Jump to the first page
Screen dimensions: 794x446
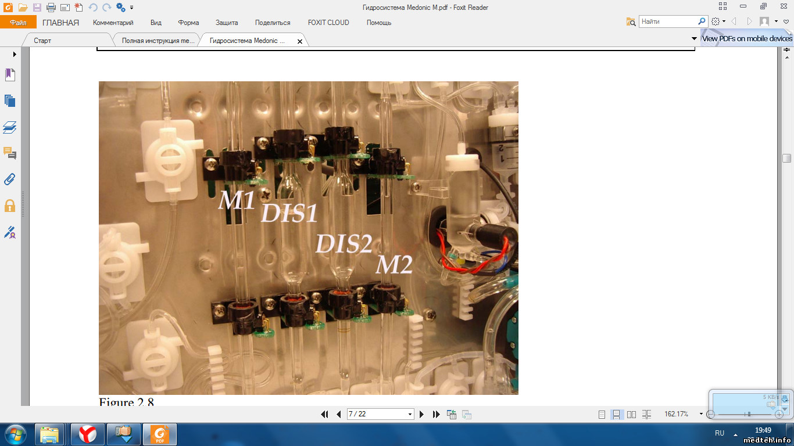[324, 415]
